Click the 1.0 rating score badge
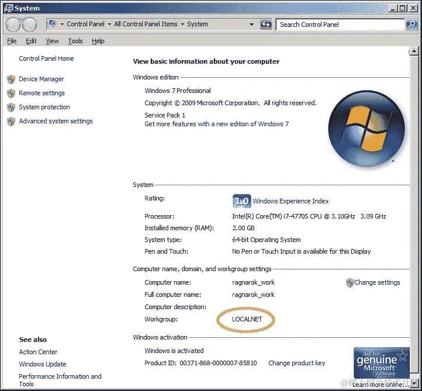Image resolution: width=422 pixels, height=391 pixels. [241, 201]
